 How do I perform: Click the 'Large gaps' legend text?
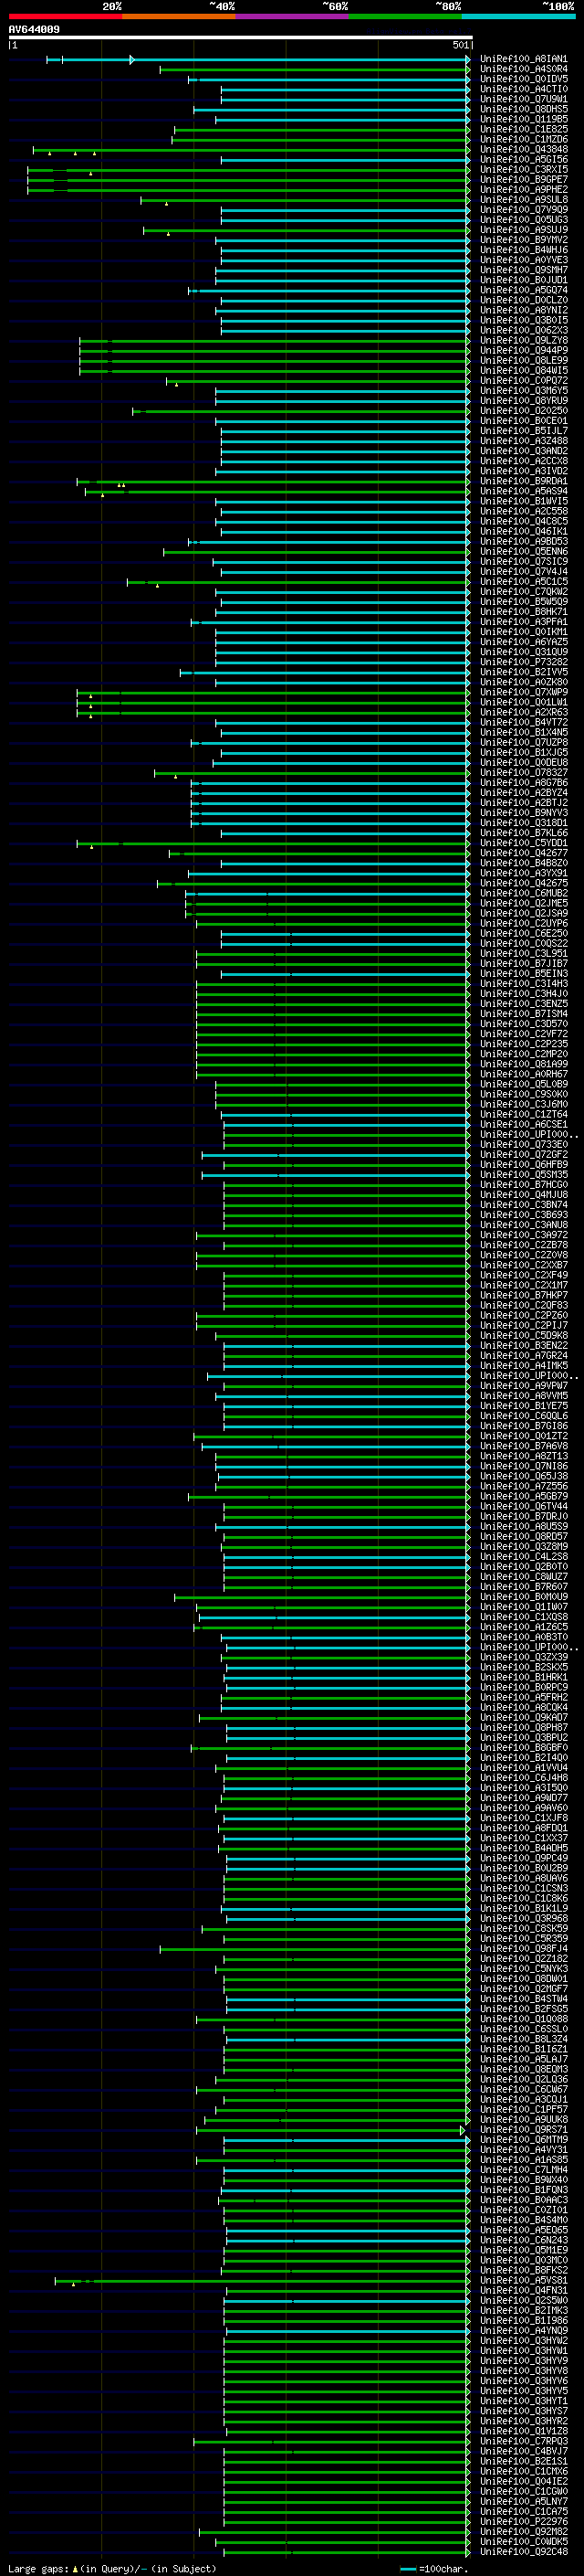(x=39, y=2568)
